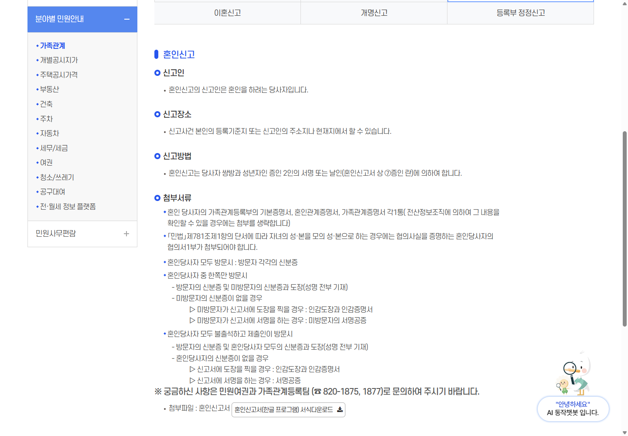Go to 주택공시가격 in the sidebar
628x436 pixels.
59,75
